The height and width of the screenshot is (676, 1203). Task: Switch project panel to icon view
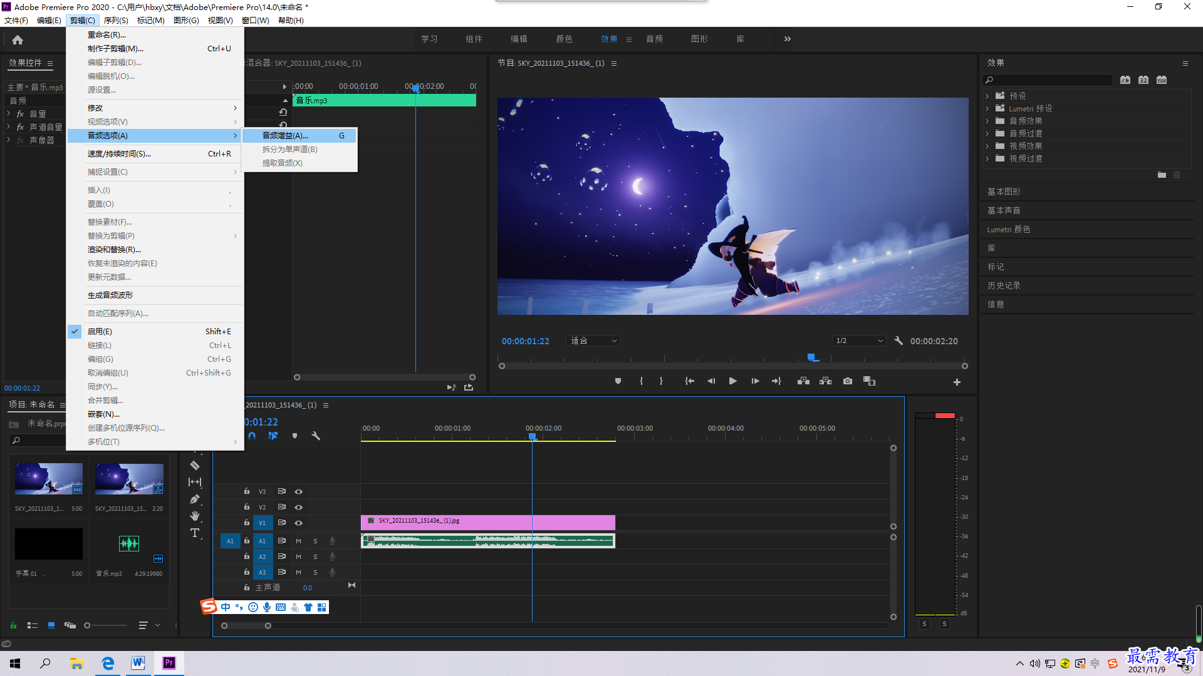[x=51, y=625]
